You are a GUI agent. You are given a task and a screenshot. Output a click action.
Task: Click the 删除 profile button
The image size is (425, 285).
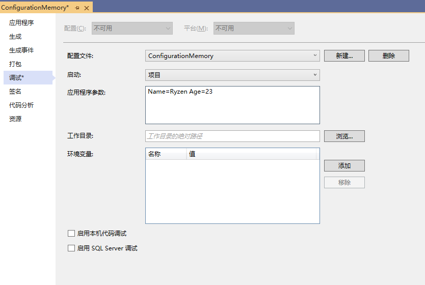click(x=389, y=56)
